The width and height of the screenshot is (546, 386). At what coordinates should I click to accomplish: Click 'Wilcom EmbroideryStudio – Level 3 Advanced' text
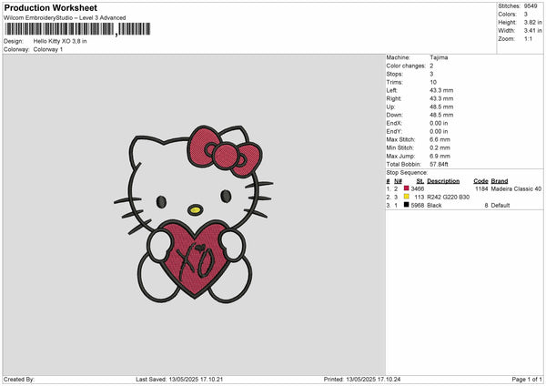pos(65,18)
